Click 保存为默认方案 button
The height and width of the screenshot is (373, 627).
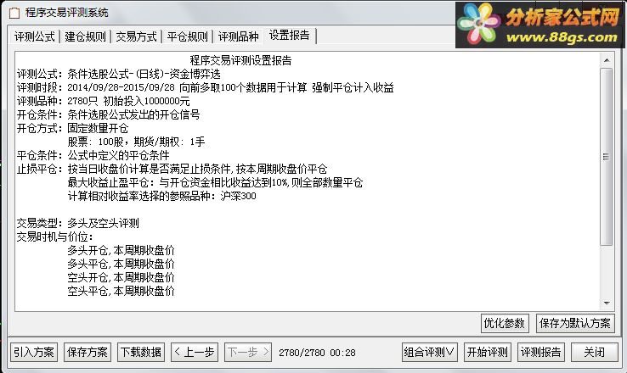coord(574,323)
